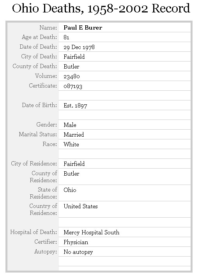Click Fairfield in City of Death row
198x278 pixels.
point(74,57)
